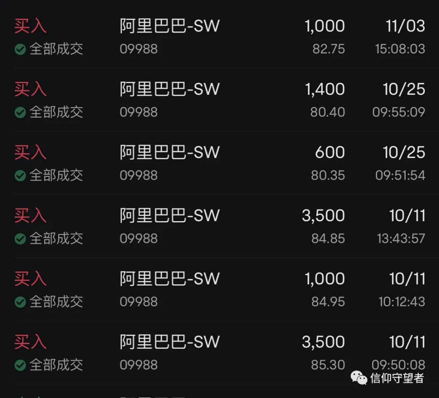Click green check icon of 11/03 order

(20, 49)
